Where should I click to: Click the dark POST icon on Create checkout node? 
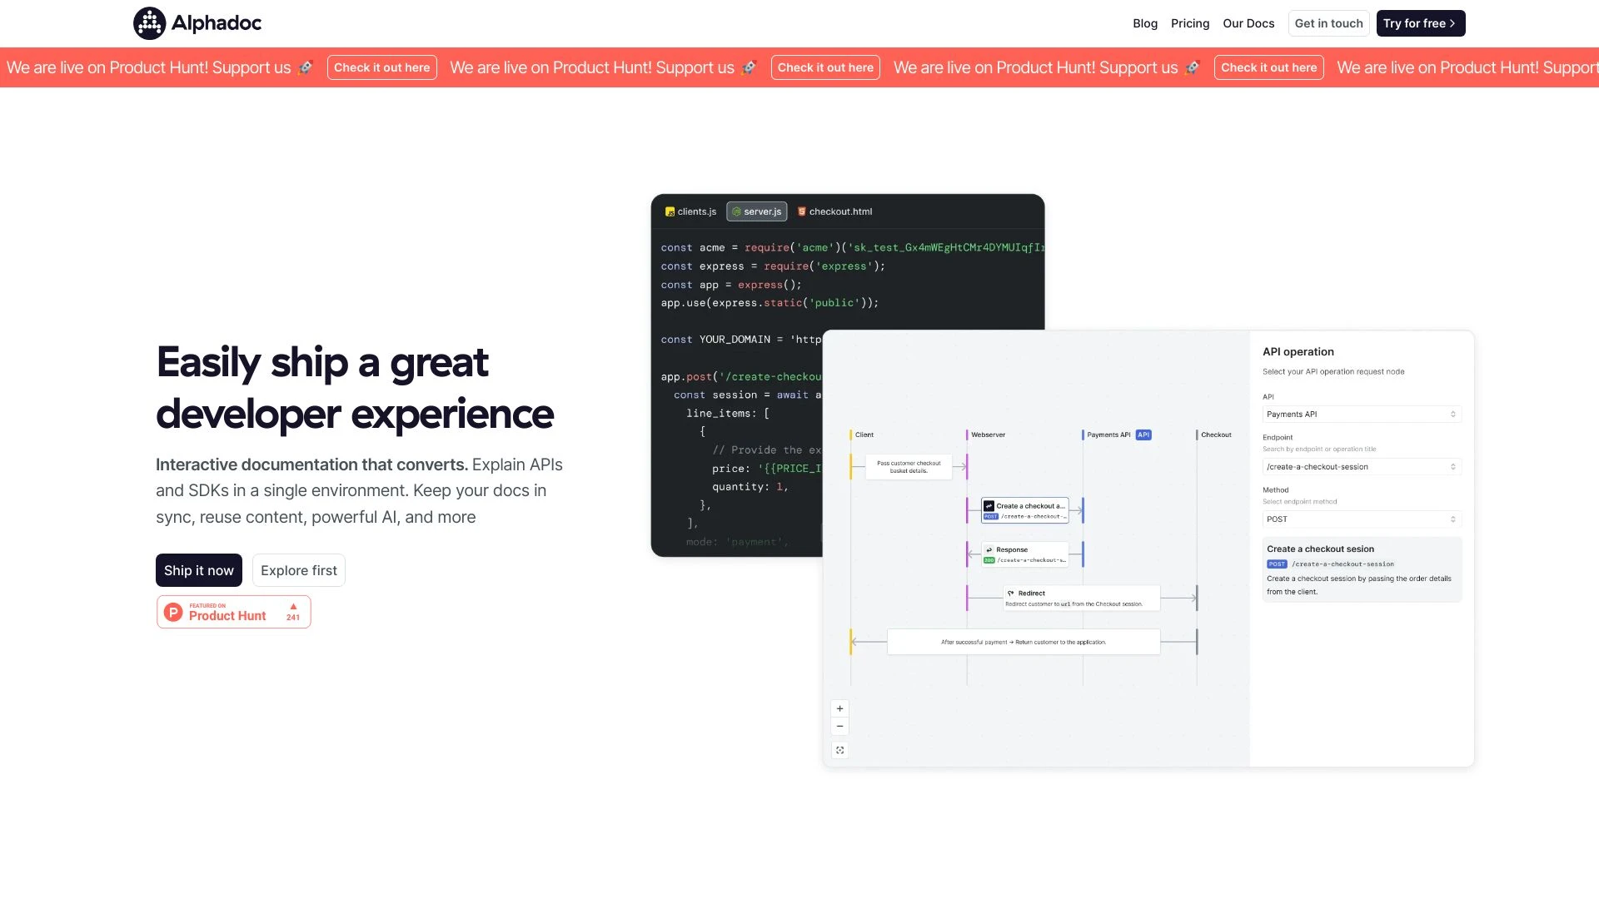(989, 505)
